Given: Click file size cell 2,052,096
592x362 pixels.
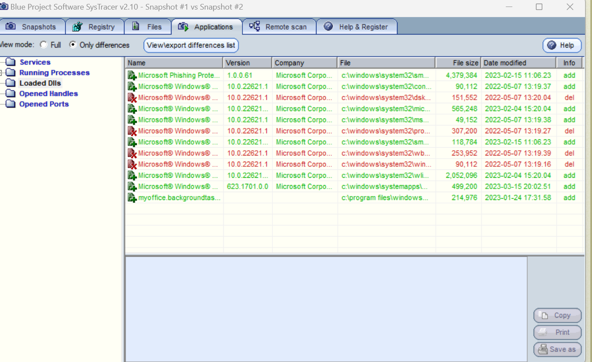Looking at the screenshot, I should tap(461, 176).
